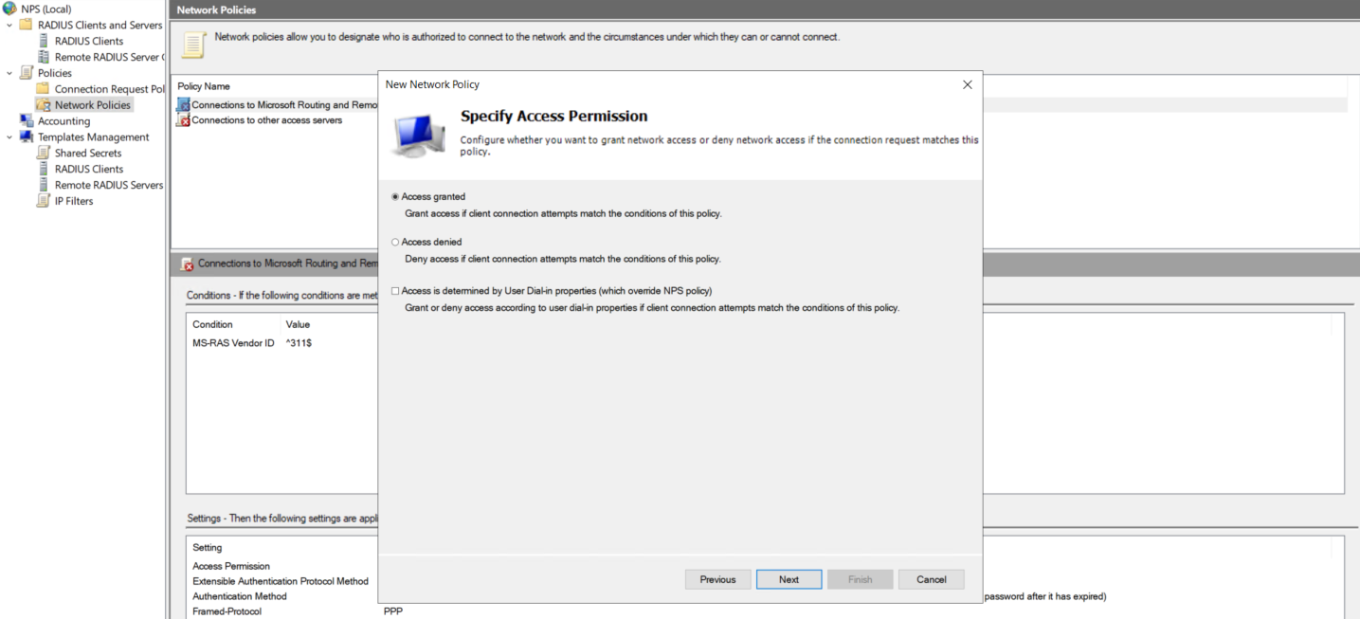Enable access determined by User Dial-in properties
The image size is (1360, 619).
coord(395,291)
